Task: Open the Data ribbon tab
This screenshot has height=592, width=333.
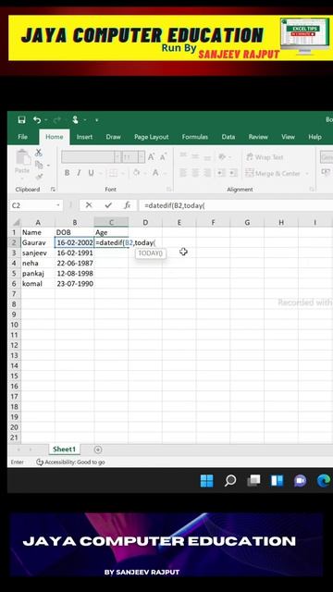Action: click(228, 137)
